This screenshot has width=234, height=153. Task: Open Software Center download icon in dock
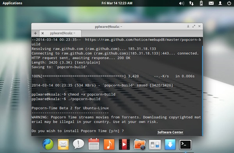coord(170,144)
